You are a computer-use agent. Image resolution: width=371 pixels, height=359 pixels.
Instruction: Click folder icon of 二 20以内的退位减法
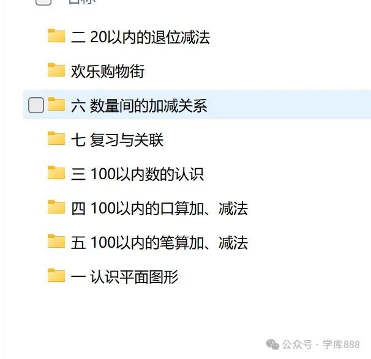[x=56, y=36]
